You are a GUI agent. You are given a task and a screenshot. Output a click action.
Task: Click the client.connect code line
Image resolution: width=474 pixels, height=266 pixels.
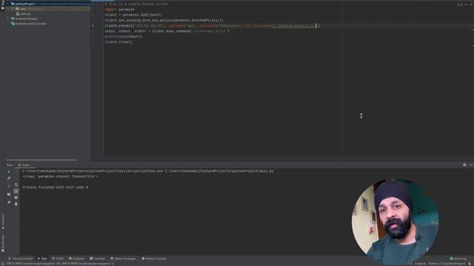(213, 26)
